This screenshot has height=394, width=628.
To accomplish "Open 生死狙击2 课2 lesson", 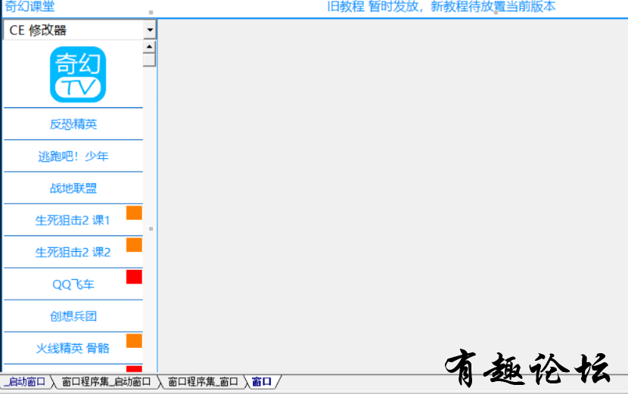I will pyautogui.click(x=73, y=253).
